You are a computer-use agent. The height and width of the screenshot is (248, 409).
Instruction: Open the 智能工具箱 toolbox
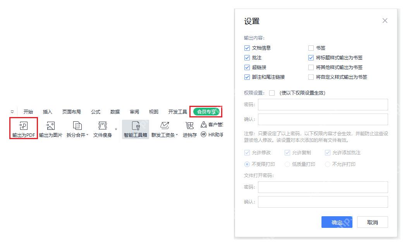pyautogui.click(x=136, y=129)
